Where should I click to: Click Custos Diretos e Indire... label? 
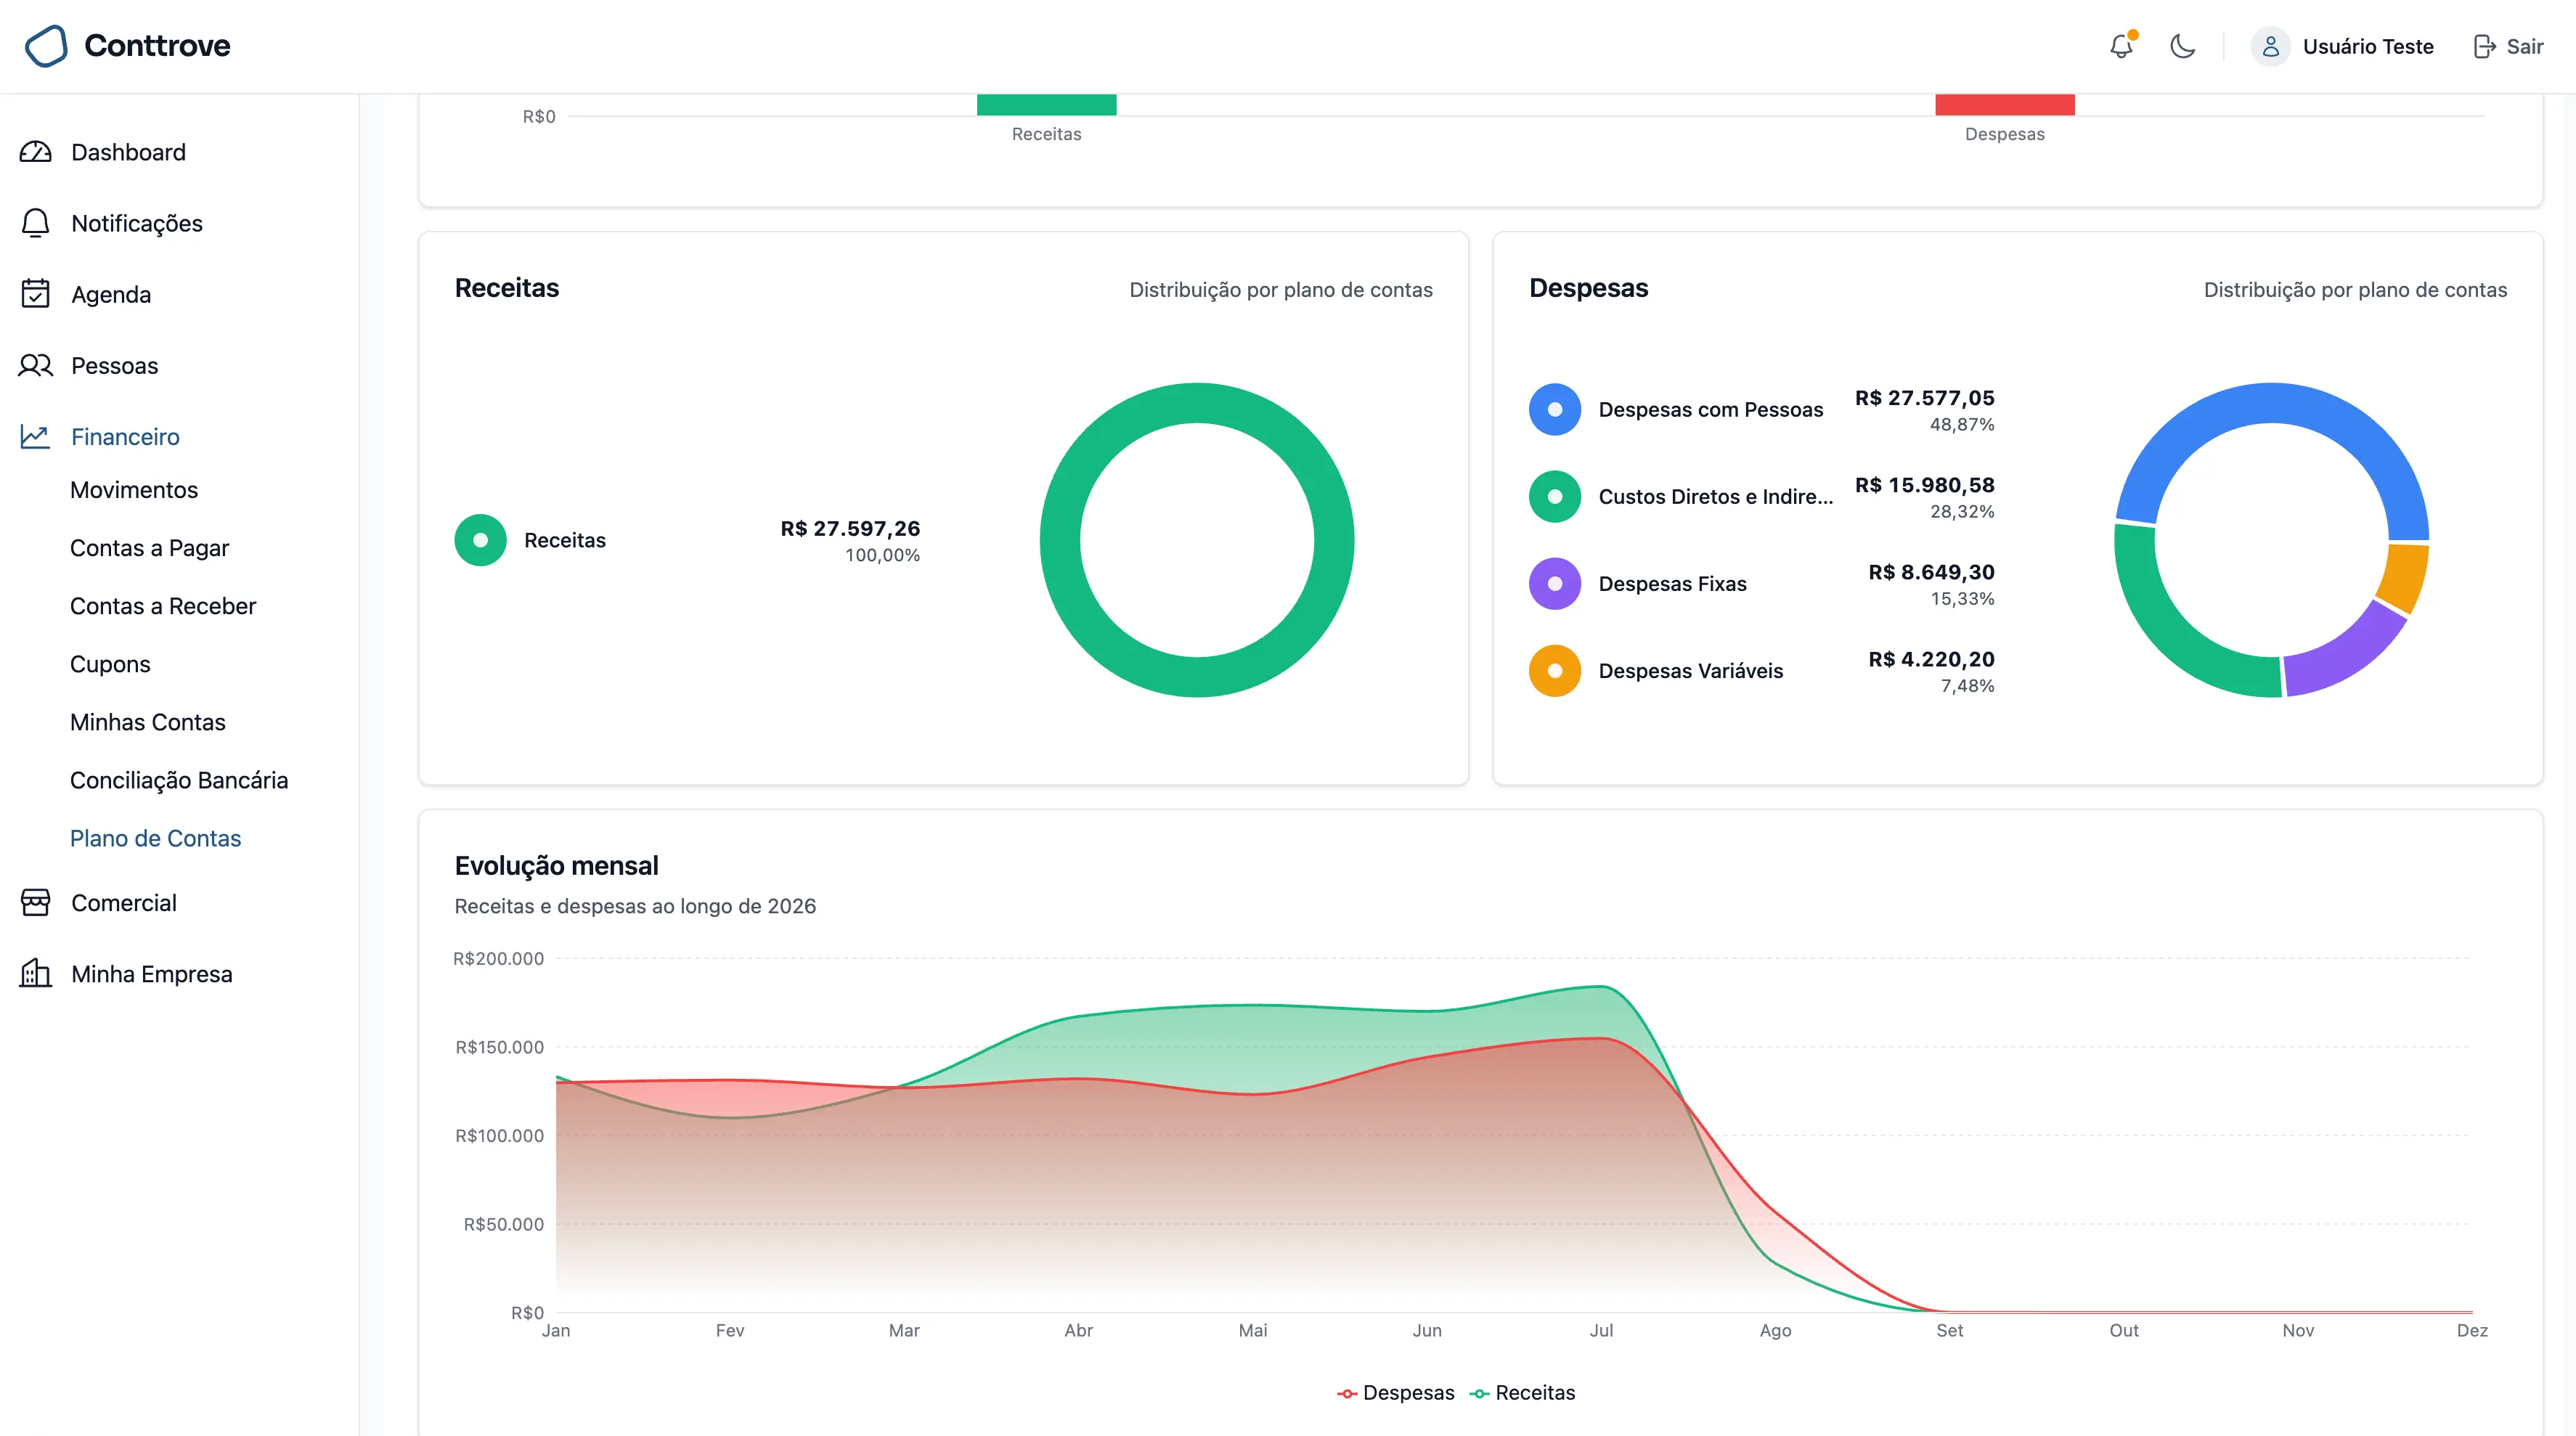tap(1715, 496)
